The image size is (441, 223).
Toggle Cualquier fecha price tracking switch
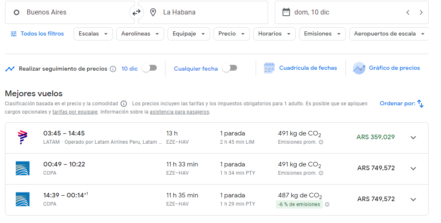[x=230, y=68]
